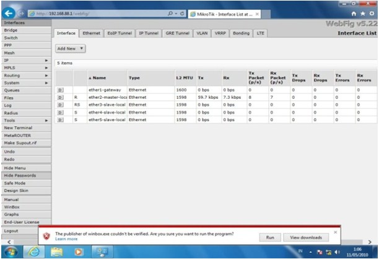Click the horizontal scrollbar left arrow

[x=9, y=242]
